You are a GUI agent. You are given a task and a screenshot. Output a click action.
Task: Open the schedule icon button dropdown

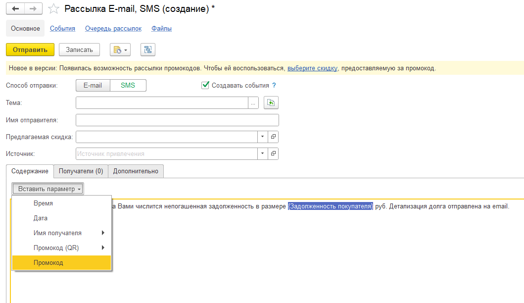tap(121, 50)
